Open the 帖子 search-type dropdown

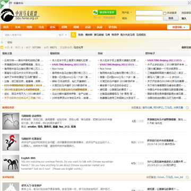(63, 35)
